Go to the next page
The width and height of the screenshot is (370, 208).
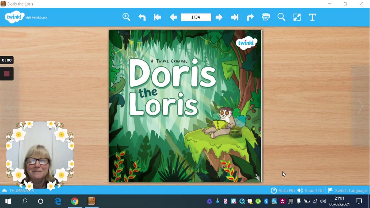tap(219, 17)
